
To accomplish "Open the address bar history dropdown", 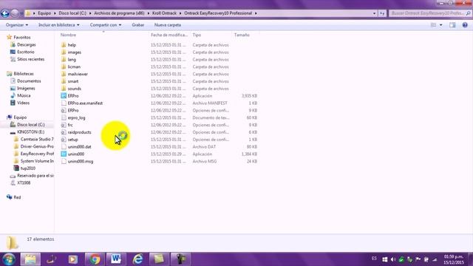I will tap(375, 13).
